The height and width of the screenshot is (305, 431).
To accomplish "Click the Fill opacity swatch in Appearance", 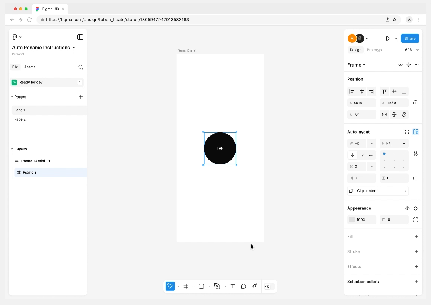I will [x=351, y=219].
